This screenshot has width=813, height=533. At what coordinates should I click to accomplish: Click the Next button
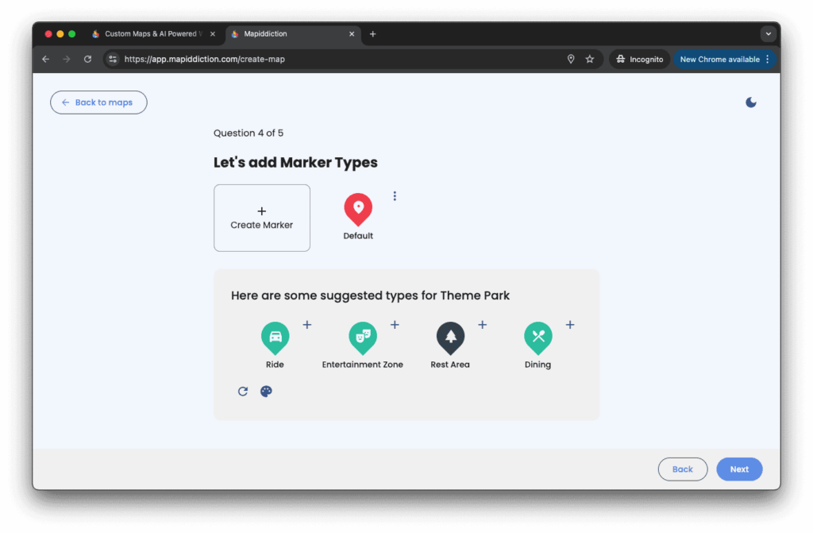739,469
